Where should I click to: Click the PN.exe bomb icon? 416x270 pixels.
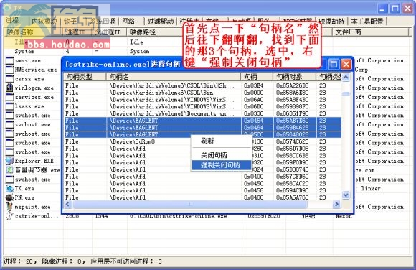coord(9,197)
